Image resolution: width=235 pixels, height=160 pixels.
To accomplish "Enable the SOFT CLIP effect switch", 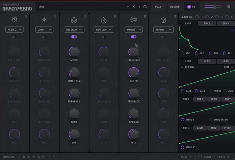I will [103, 37].
